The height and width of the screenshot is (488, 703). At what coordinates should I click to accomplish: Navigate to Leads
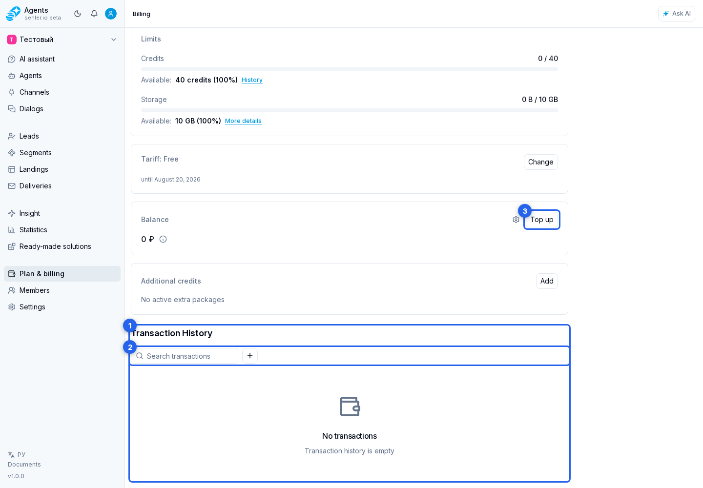coord(62,136)
